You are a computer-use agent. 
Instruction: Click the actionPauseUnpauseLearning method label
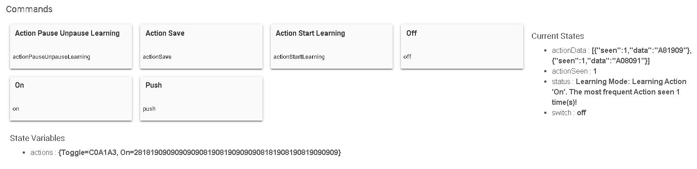pyautogui.click(x=51, y=57)
